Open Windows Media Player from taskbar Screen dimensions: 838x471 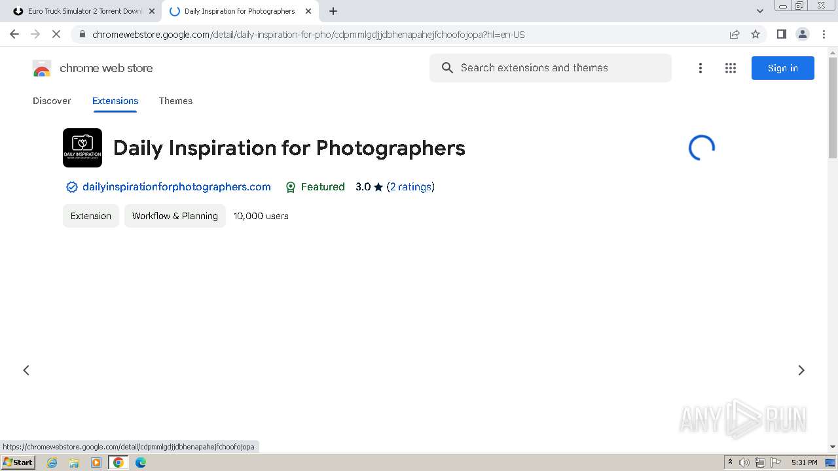[x=96, y=462]
